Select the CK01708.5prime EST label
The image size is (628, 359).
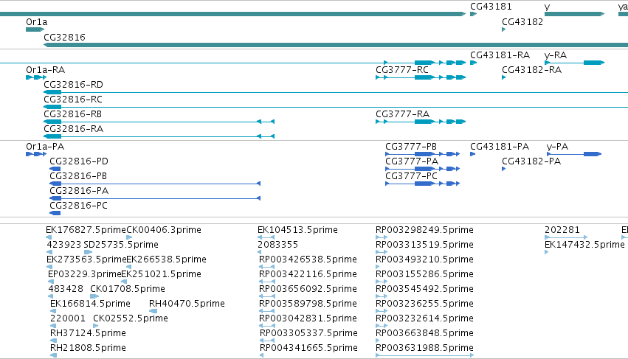click(128, 289)
